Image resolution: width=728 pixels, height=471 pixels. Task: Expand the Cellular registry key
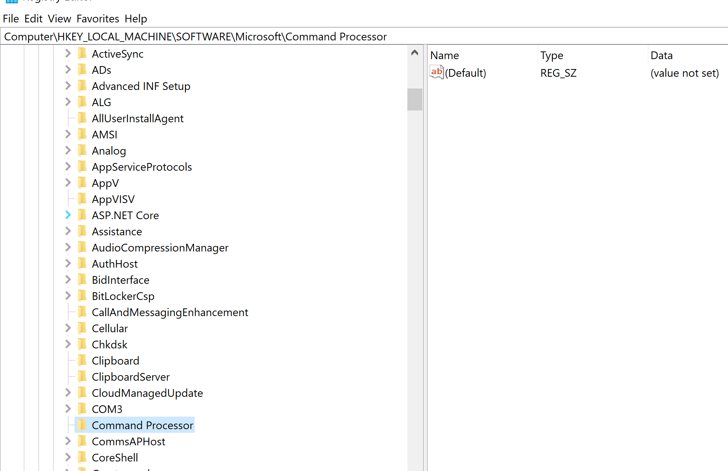68,328
